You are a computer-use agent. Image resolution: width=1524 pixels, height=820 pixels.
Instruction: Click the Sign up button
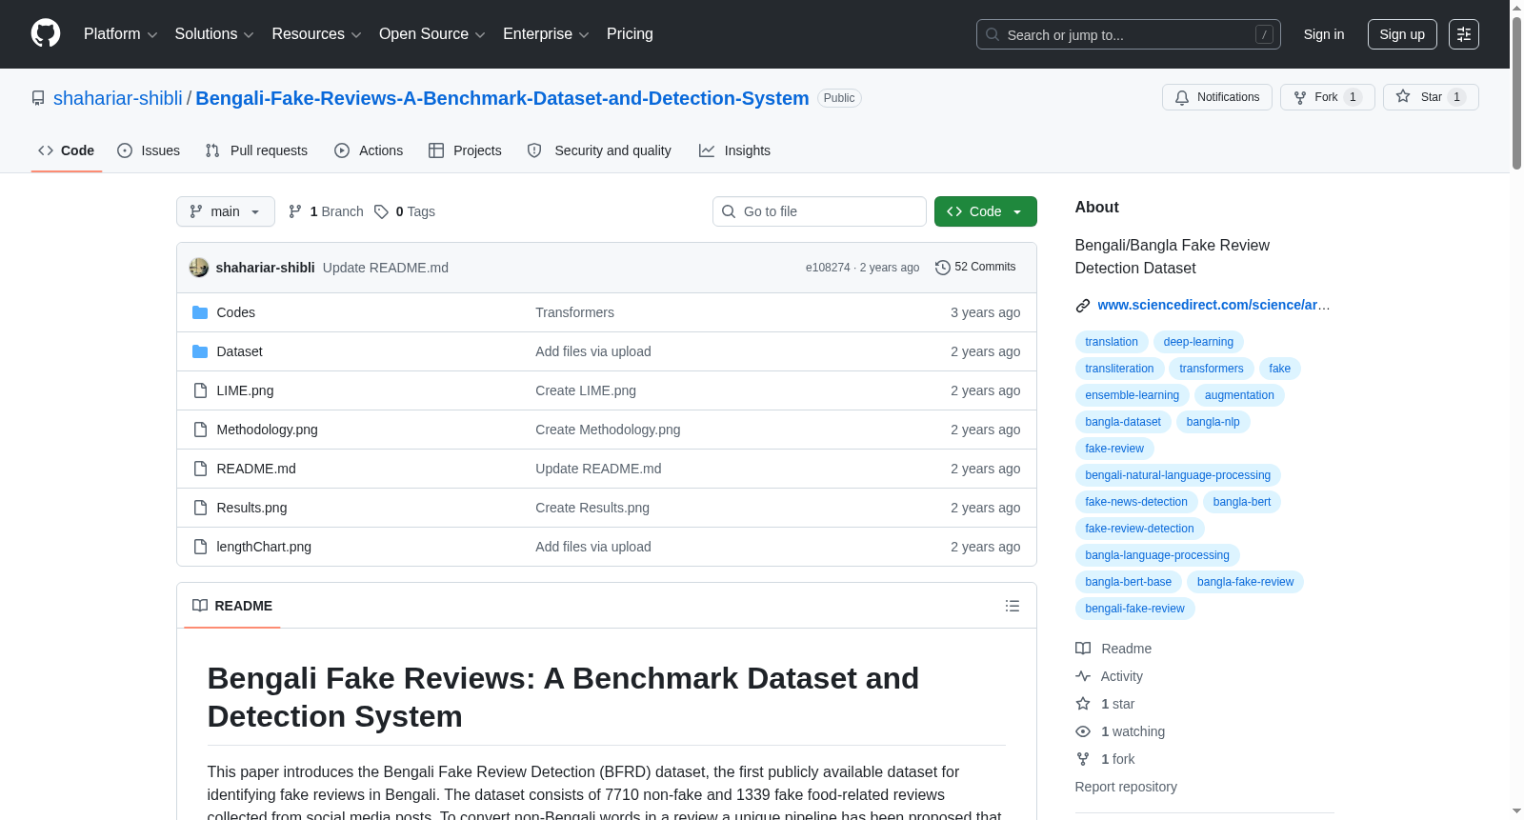[x=1402, y=34]
